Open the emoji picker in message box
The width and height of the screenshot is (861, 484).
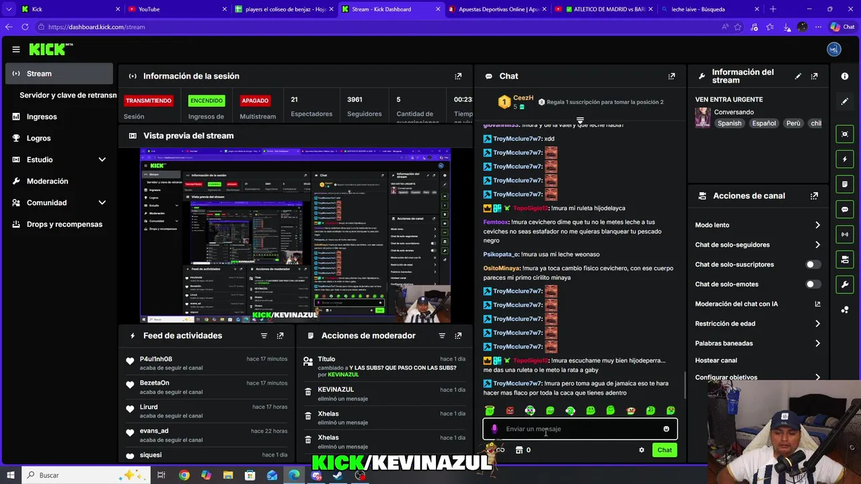coord(666,429)
